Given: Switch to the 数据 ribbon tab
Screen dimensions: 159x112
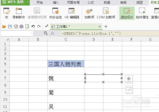Looking at the screenshot, I should point(107,2).
